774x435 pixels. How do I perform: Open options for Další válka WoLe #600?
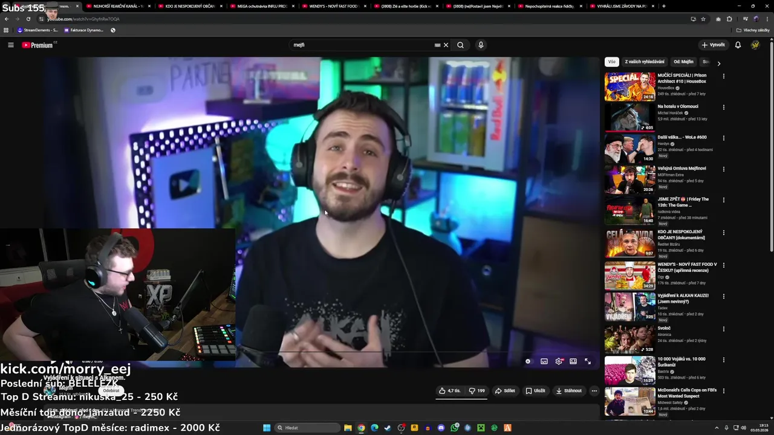click(723, 138)
